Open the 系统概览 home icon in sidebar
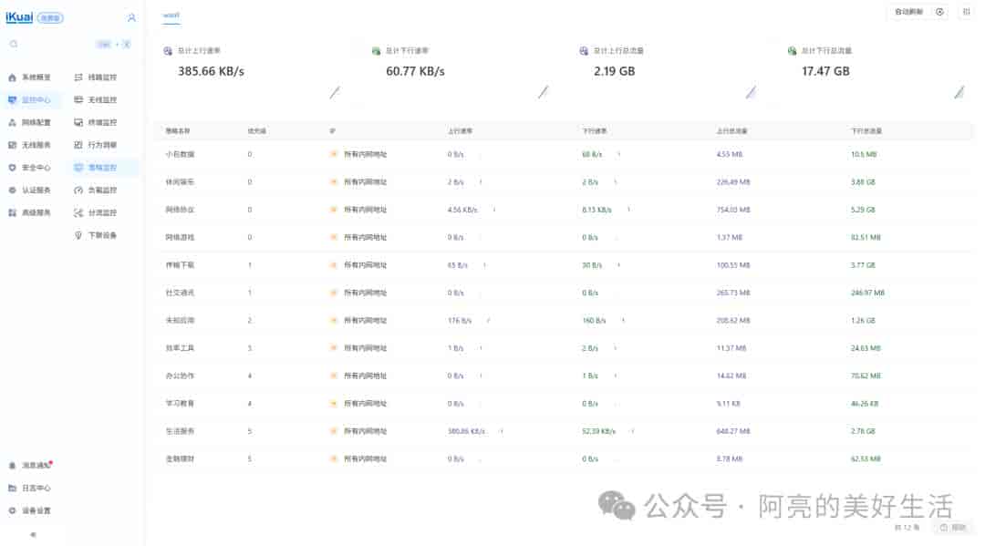 [12, 77]
